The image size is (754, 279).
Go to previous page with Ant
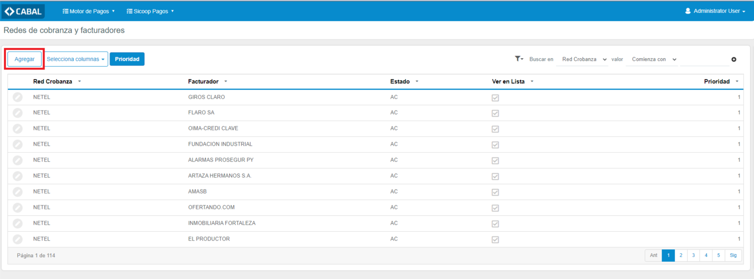click(x=653, y=255)
